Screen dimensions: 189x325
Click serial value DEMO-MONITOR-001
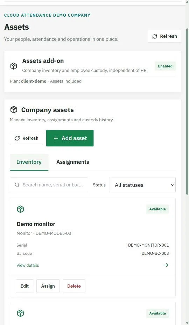[x=148, y=245]
